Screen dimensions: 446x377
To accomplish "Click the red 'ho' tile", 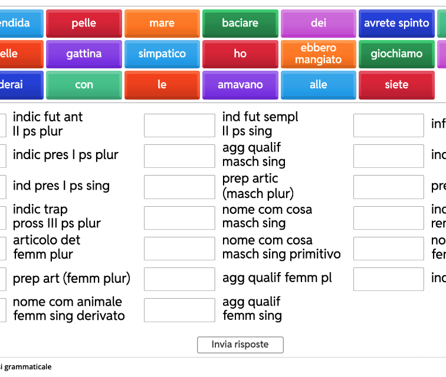I will (240, 54).
